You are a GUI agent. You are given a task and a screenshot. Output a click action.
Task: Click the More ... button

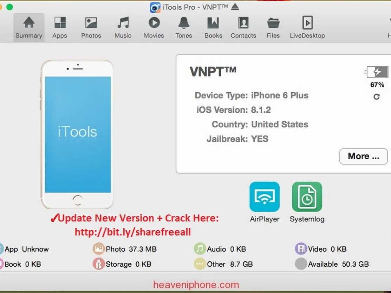coord(364,157)
